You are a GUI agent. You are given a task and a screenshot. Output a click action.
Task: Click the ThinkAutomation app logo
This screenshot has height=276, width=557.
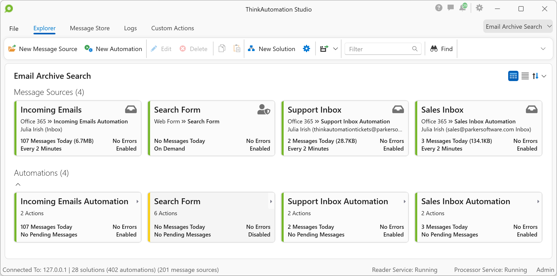pyautogui.click(x=9, y=9)
